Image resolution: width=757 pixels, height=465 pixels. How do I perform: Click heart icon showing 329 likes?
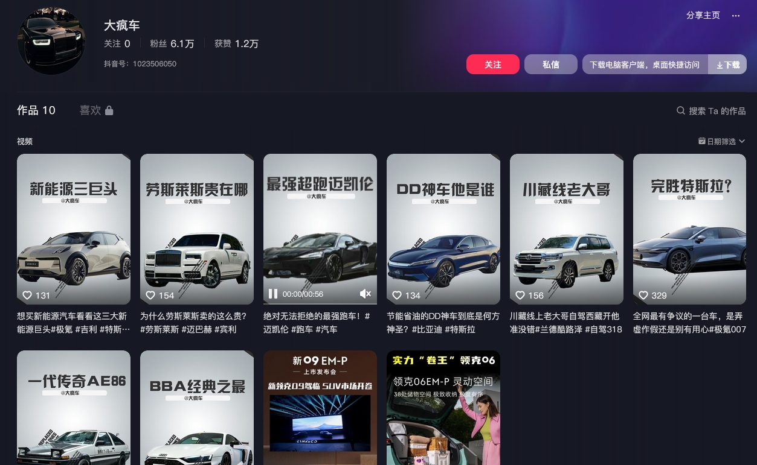(x=643, y=296)
